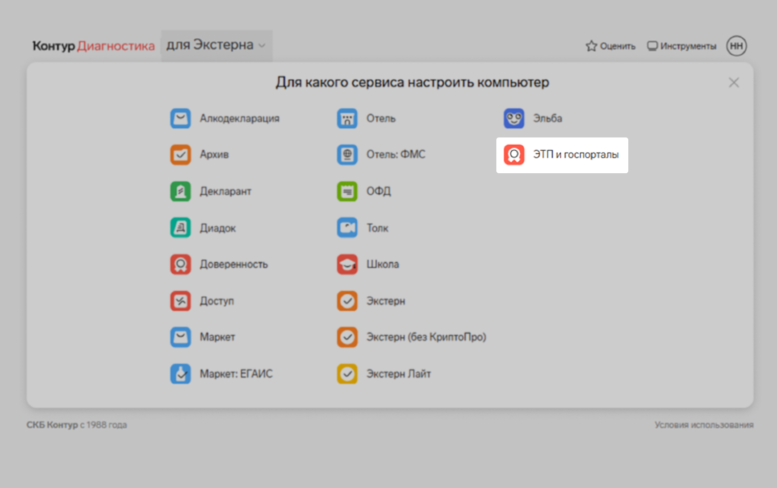Choose the Диадок icon
The height and width of the screenshot is (488, 777).
coord(180,228)
